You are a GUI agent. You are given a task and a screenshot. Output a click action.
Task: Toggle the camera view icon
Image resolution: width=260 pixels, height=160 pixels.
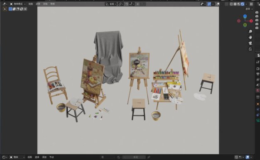point(250,43)
